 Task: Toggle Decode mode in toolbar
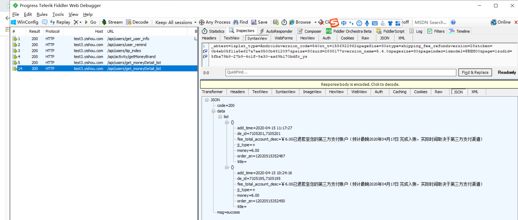tap(137, 22)
